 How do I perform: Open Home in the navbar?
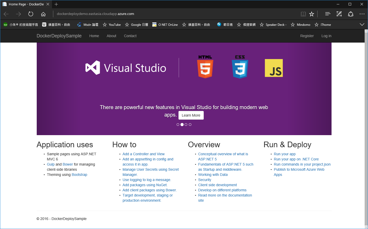pos(94,36)
